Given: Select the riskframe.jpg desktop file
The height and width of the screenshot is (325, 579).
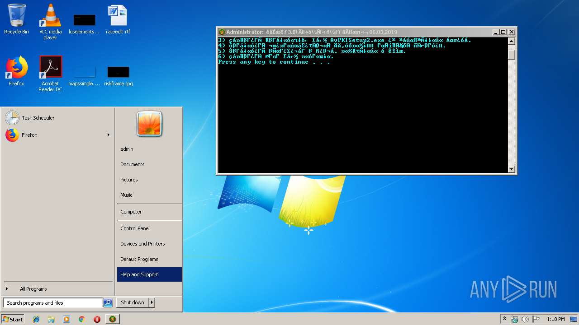Looking at the screenshot, I should pyautogui.click(x=118, y=75).
